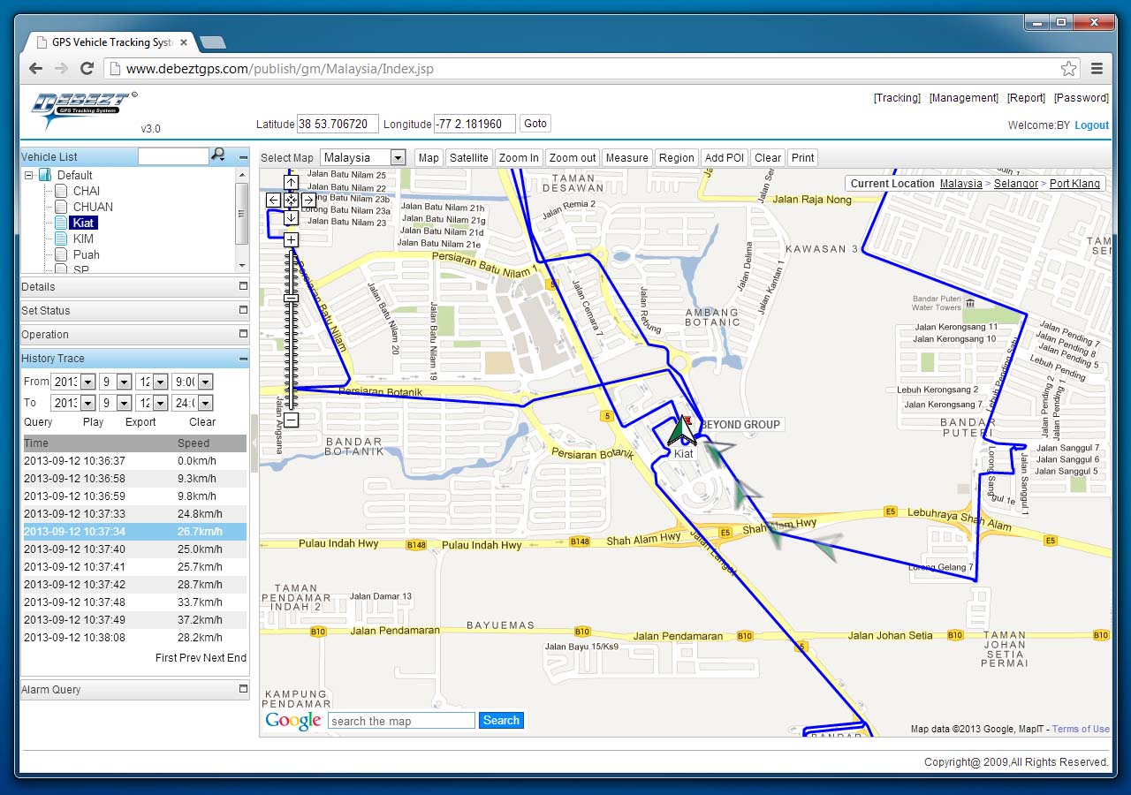Click the CHAI vehicle document icon
Image resolution: width=1131 pixels, height=795 pixels.
pos(61,191)
